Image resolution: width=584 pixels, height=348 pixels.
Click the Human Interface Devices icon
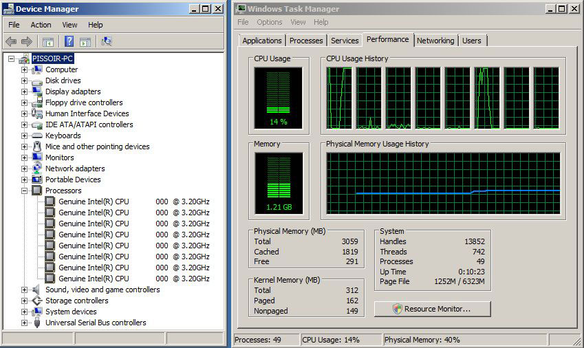coord(37,113)
